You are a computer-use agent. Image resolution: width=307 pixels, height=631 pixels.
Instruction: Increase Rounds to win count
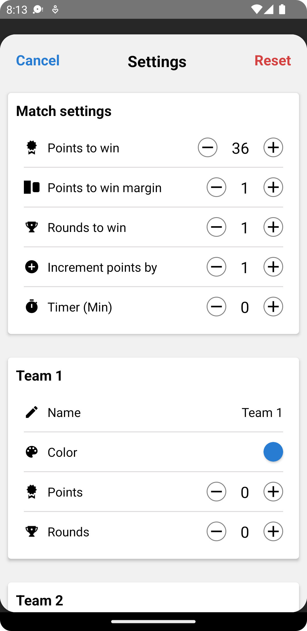[x=273, y=227]
